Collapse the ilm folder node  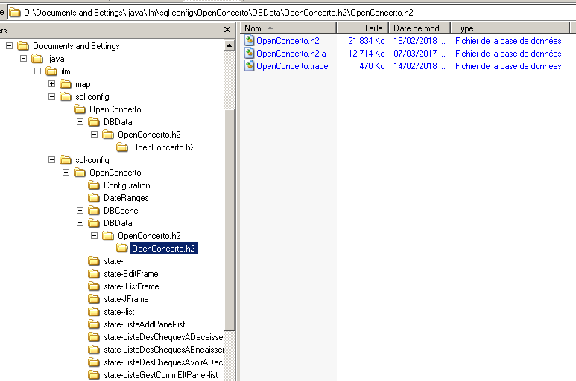(38, 71)
